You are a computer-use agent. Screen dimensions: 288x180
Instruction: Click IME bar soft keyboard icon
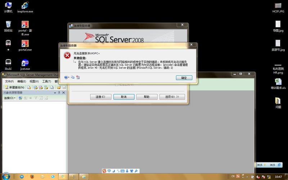point(122,171)
